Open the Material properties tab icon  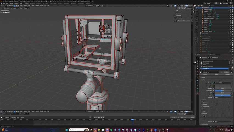coord(198,93)
